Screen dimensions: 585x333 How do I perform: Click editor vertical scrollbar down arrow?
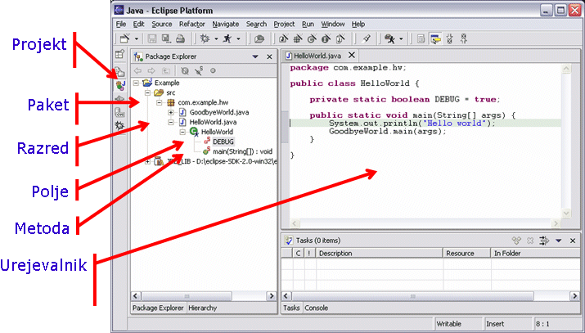[566, 214]
